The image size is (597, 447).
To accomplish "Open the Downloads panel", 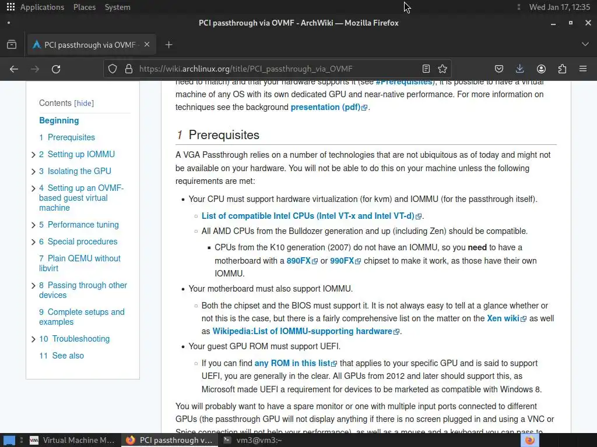I will point(519,69).
